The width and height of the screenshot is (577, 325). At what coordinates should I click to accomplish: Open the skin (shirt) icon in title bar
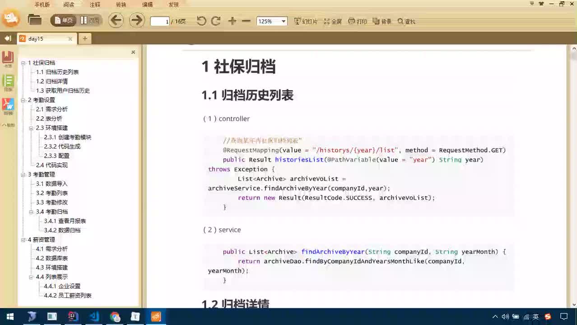(x=541, y=4)
